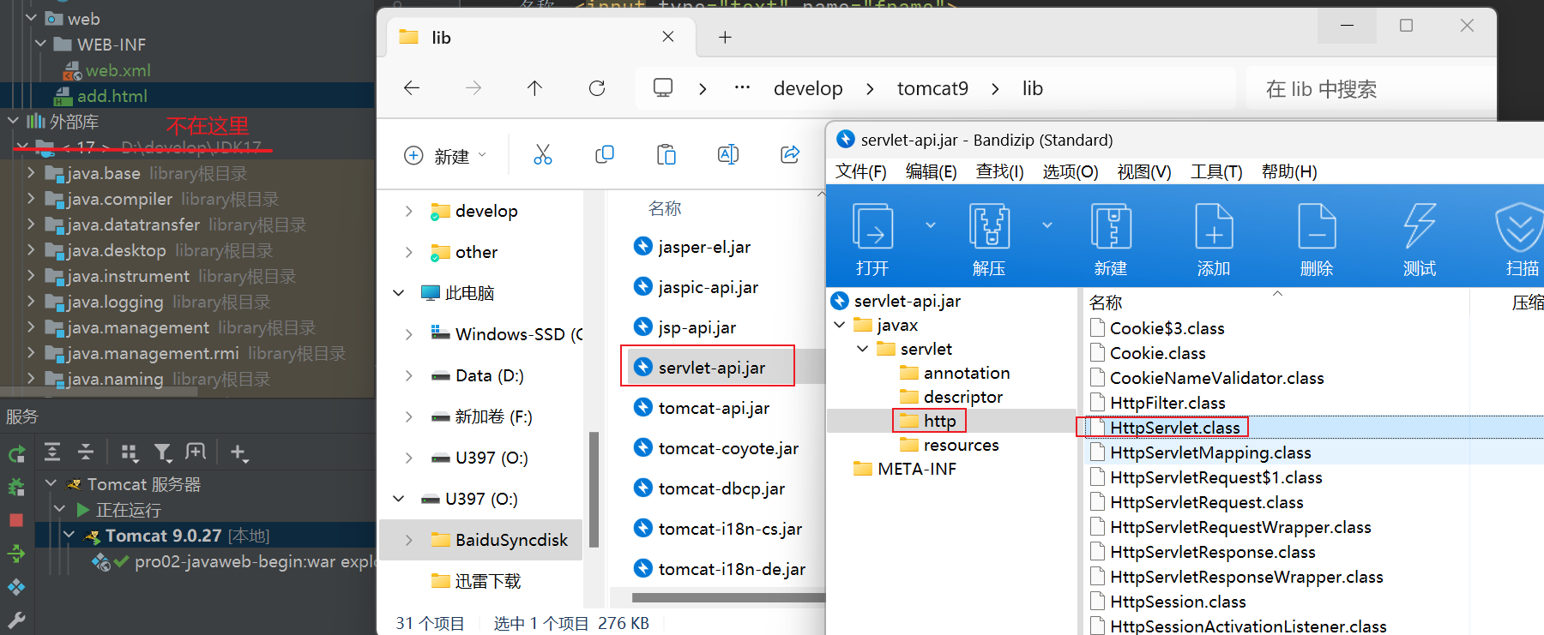Open Bandizip Options (选项) menu
Viewport: 1544px width, 635px height.
[x=1071, y=171]
